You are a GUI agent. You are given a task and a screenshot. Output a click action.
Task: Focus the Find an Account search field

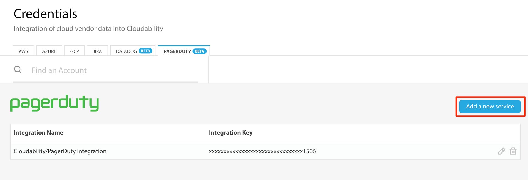tap(110, 70)
